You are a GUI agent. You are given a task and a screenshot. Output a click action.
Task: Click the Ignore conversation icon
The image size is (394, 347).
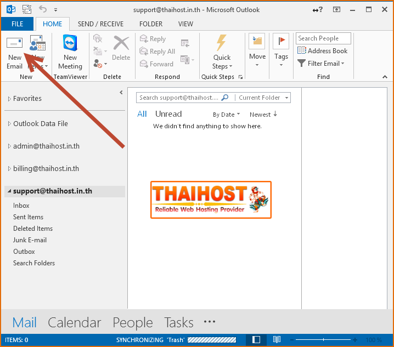point(98,39)
